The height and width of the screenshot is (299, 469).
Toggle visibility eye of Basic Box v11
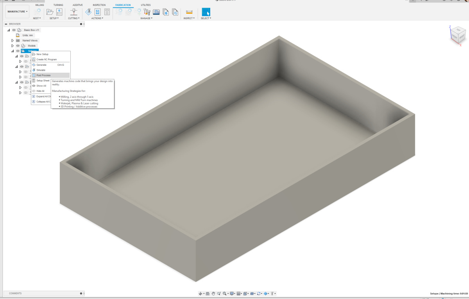14,30
